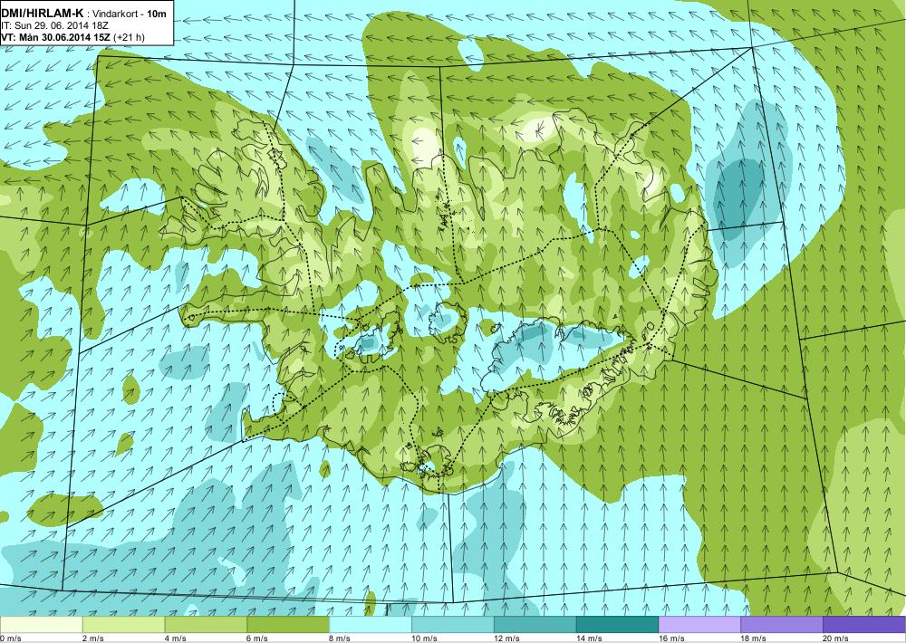This screenshot has height=643, width=906.
Task: Click the 18–20 m/s purple legend swatch
Action: pyautogui.click(x=783, y=625)
